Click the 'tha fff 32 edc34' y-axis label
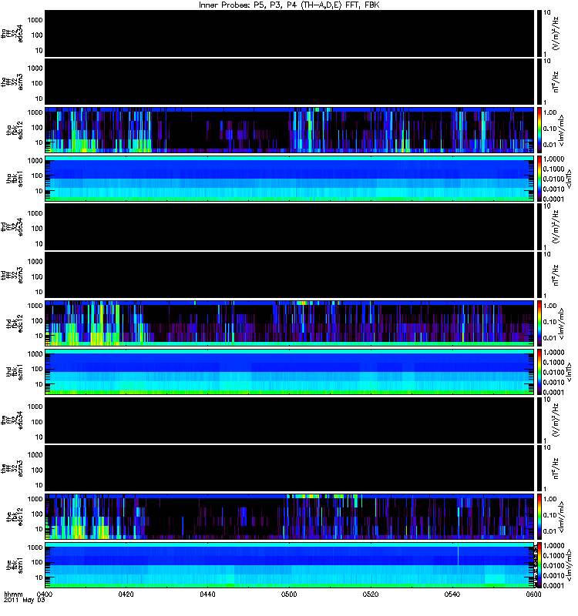Image resolution: width=578 pixels, height=616 pixels. click(12, 34)
